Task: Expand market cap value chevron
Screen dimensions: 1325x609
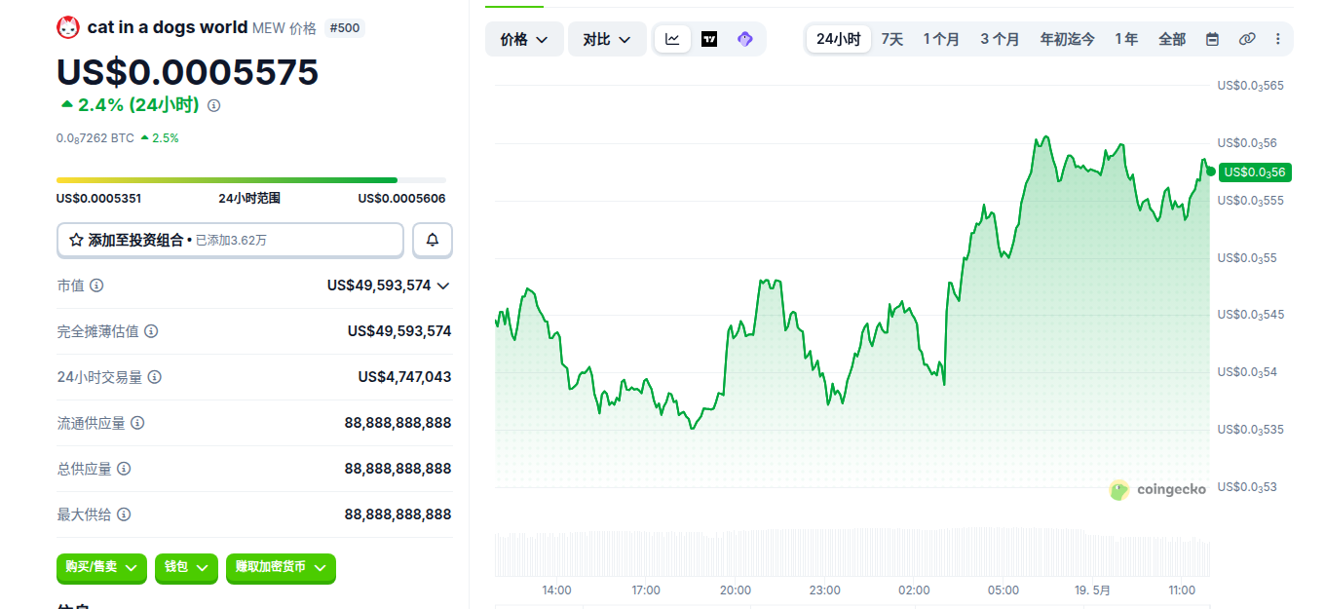Action: (443, 285)
